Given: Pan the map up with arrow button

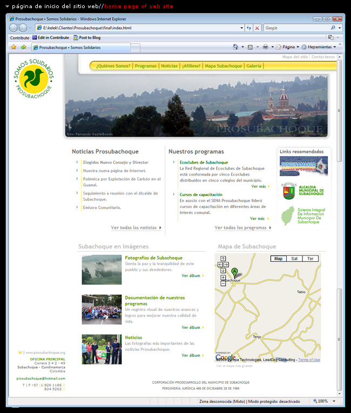Looking at the screenshot, I should tap(223, 259).
